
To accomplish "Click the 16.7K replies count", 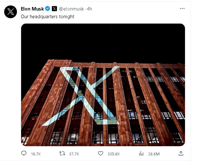I will click(36, 154).
